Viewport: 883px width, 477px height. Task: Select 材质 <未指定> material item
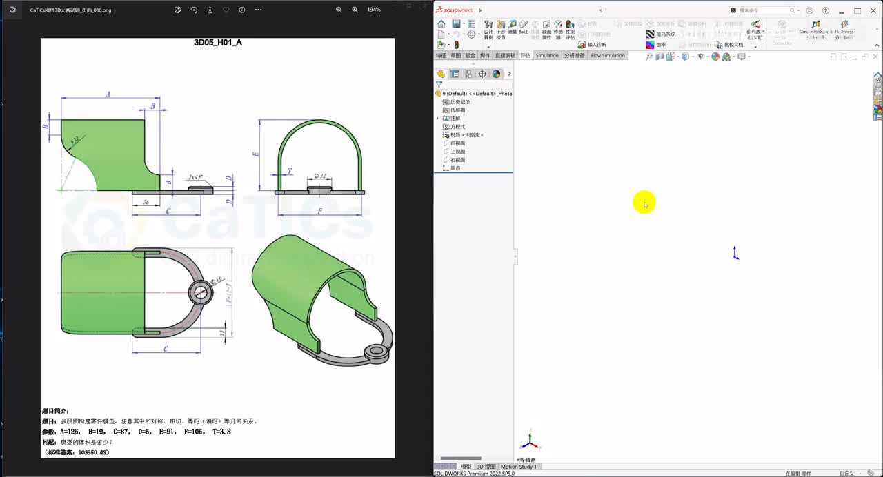463,135
